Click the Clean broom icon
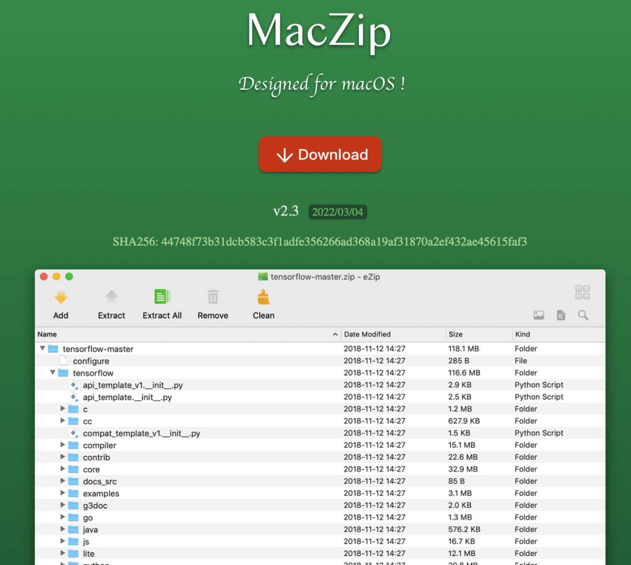Screen dimensions: 631x565 264,298
